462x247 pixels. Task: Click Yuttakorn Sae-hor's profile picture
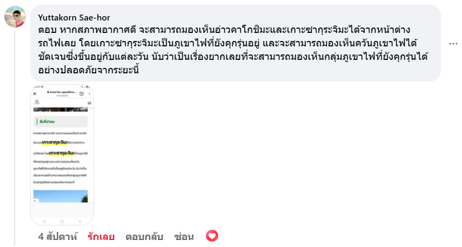[x=16, y=17]
